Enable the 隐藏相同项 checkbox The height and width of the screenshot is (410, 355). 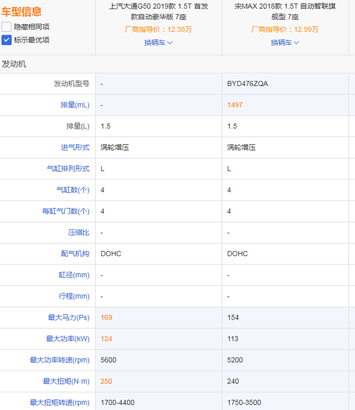7,27
